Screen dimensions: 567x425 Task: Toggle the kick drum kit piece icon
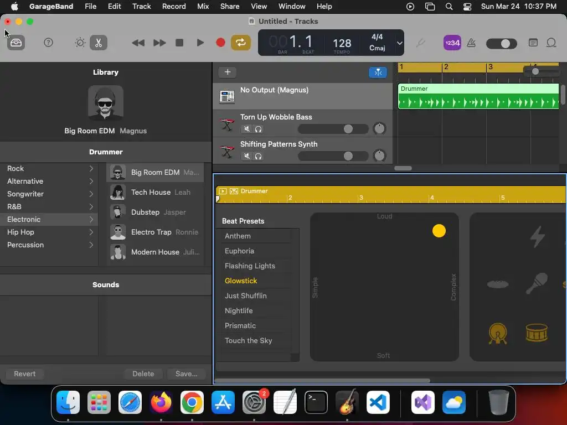(498, 333)
